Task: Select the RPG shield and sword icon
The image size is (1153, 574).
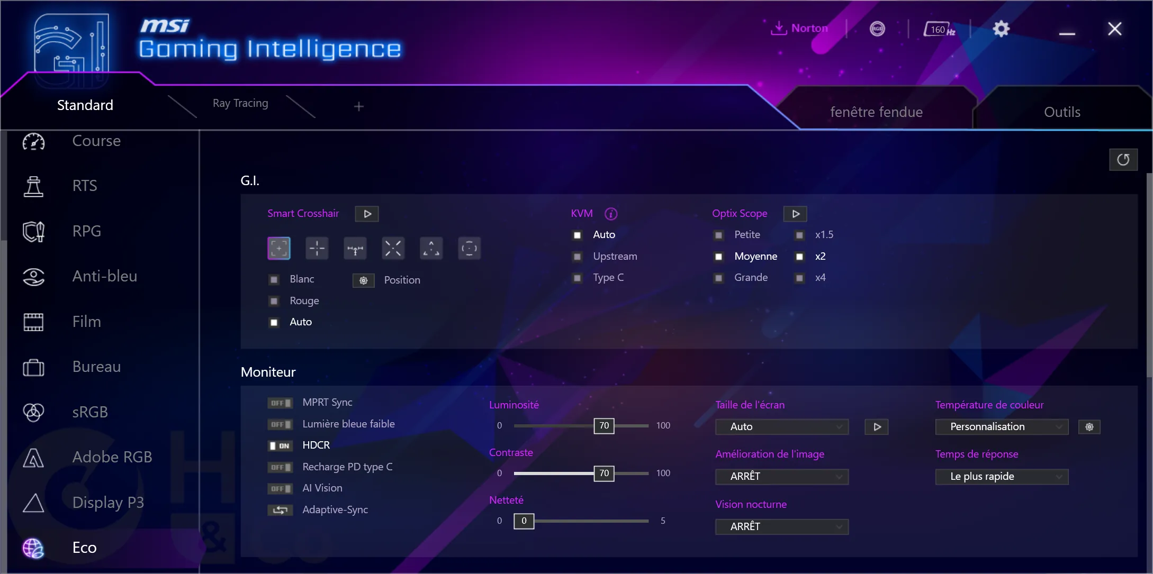Action: tap(33, 231)
